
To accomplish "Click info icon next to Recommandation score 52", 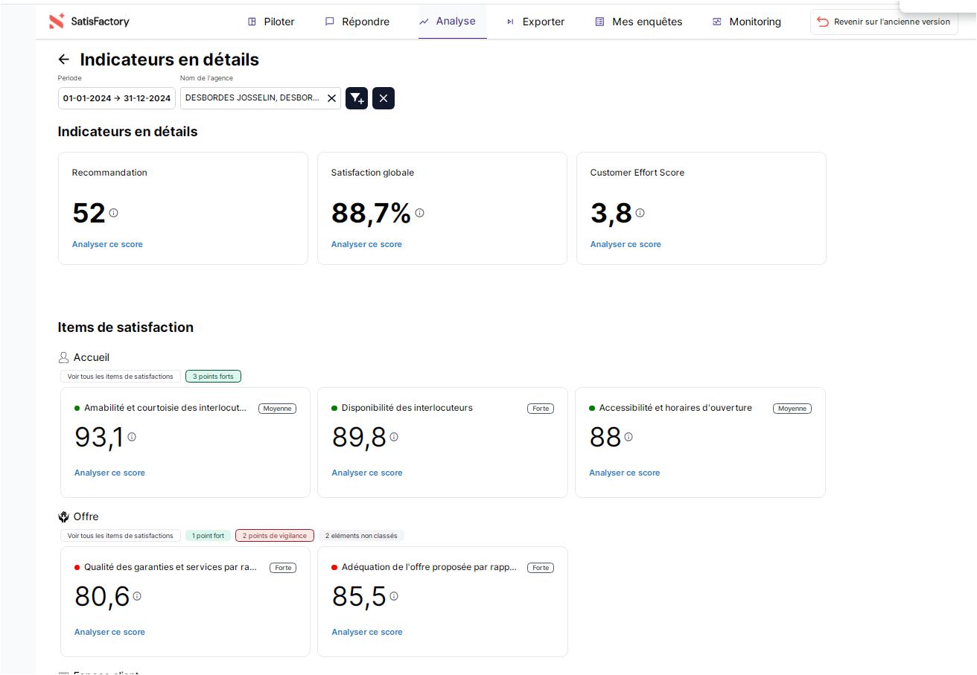I will 114,213.
